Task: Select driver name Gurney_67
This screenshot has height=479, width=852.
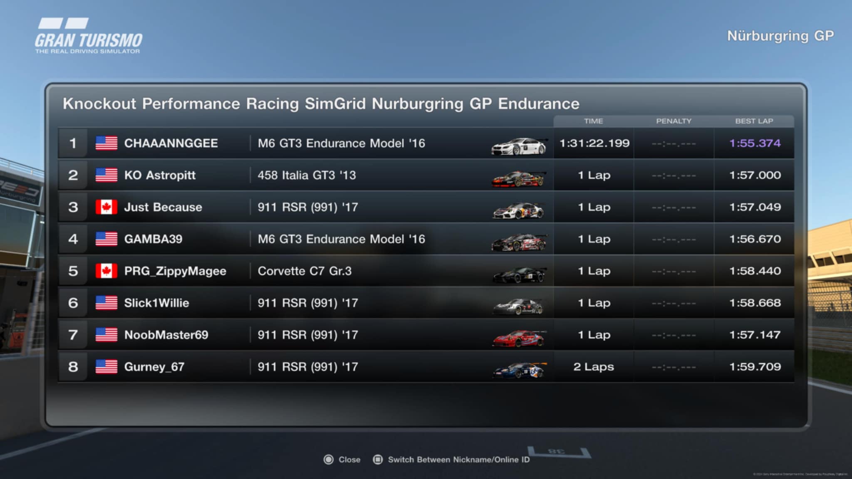Action: pyautogui.click(x=154, y=367)
